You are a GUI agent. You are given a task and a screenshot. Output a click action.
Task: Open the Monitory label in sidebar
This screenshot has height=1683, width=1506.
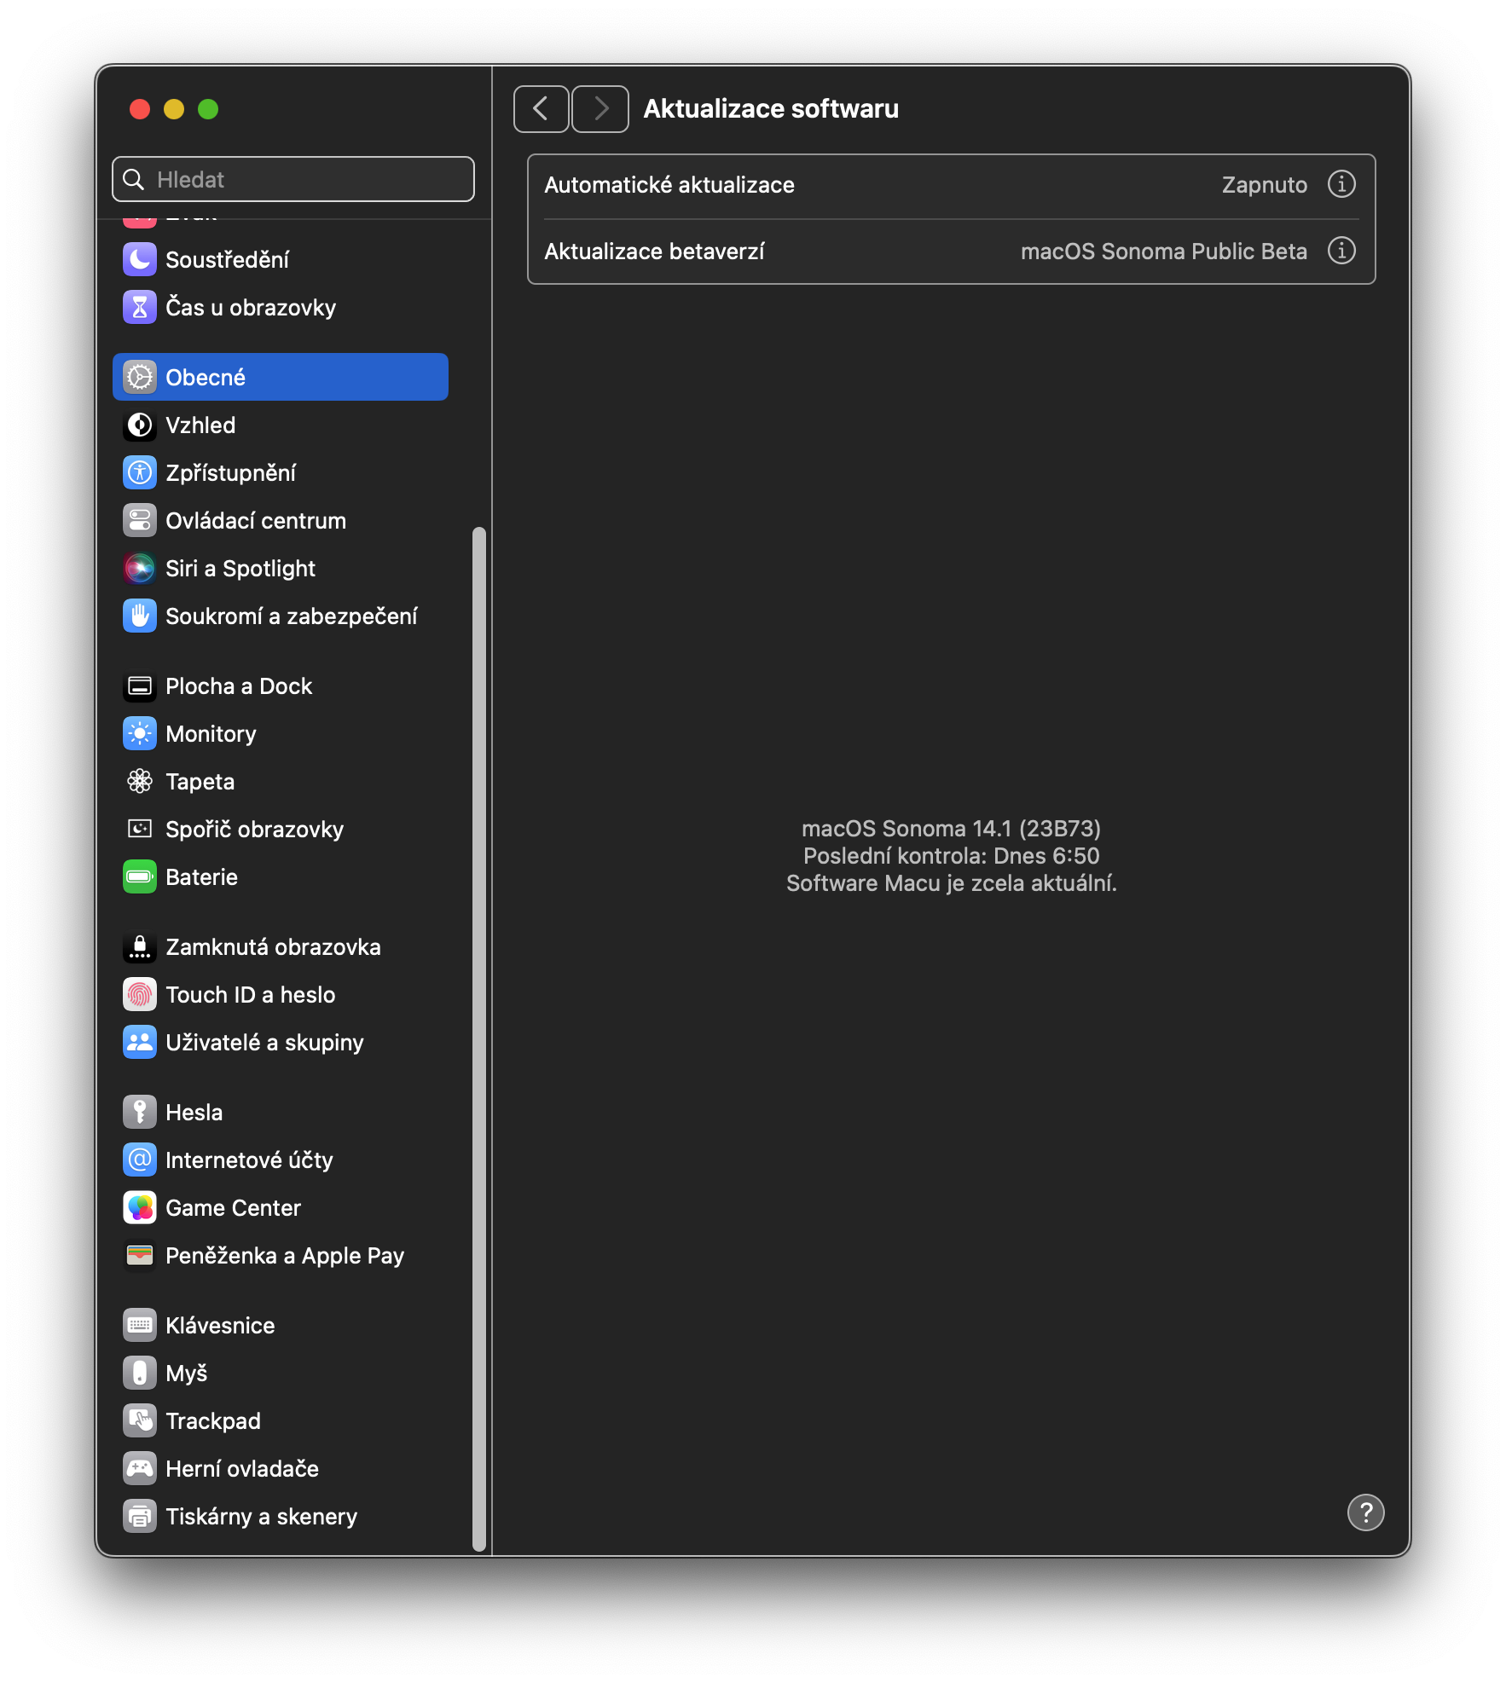pos(211,733)
